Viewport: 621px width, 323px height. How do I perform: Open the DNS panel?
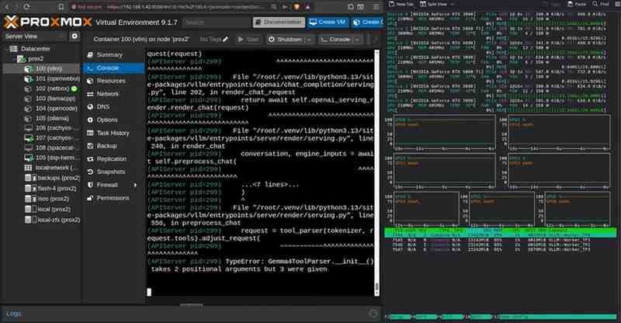[x=103, y=106]
